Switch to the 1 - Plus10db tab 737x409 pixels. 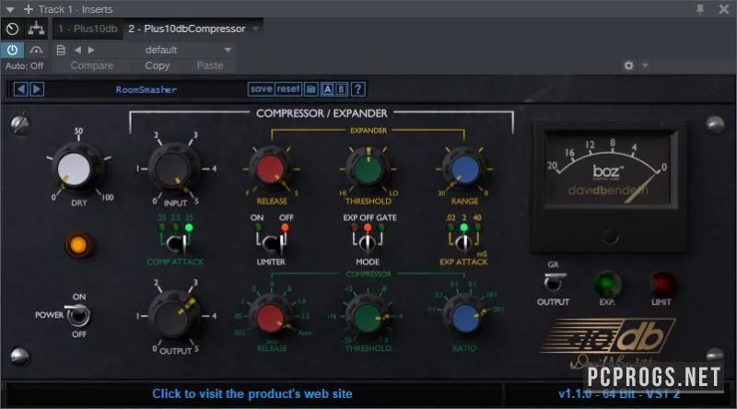88,29
